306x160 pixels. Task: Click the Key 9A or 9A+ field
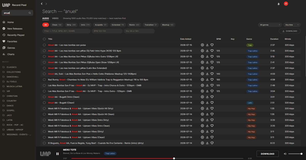tap(139, 31)
